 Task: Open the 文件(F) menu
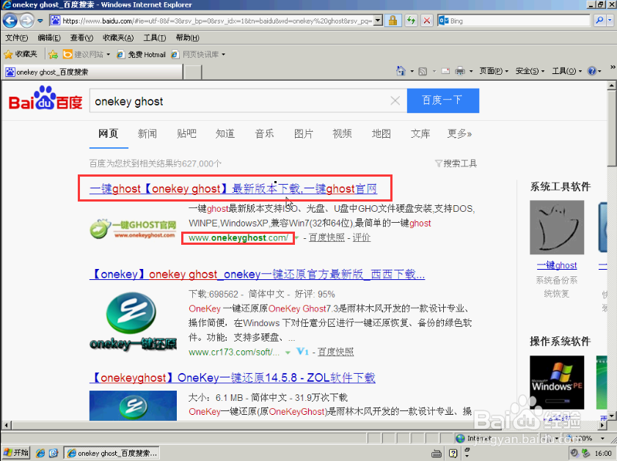17,37
